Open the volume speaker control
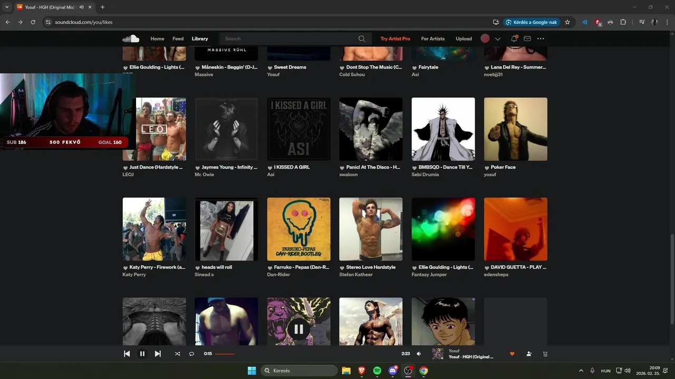Viewport: 675px width, 379px height. point(419,354)
